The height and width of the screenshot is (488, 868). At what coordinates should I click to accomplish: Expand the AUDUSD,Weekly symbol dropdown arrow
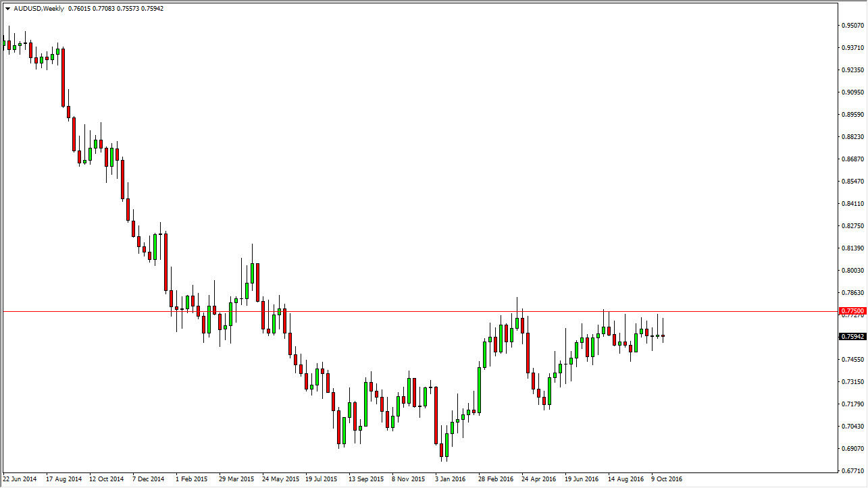point(7,8)
